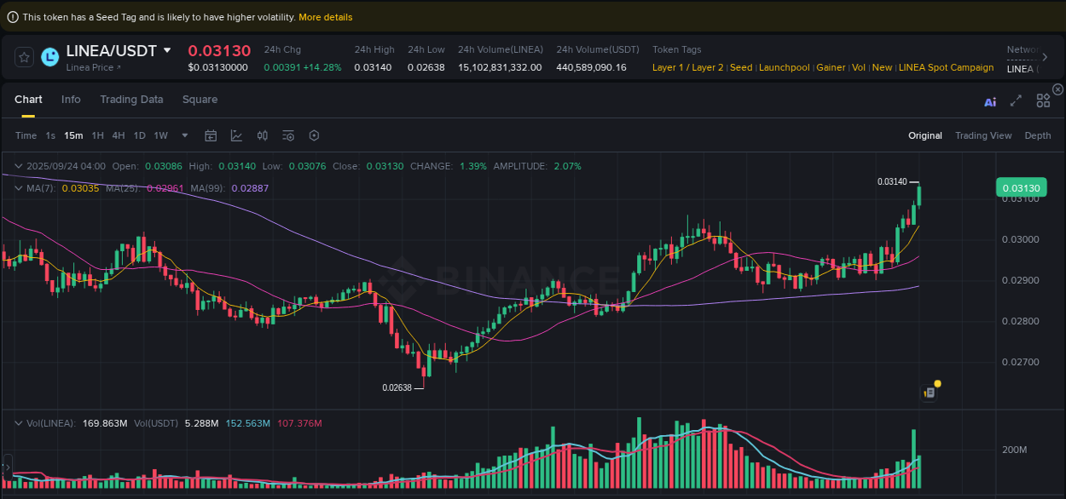The image size is (1066, 499).
Task: Click the LINEA Spot Campaign tag
Action: pyautogui.click(x=946, y=67)
